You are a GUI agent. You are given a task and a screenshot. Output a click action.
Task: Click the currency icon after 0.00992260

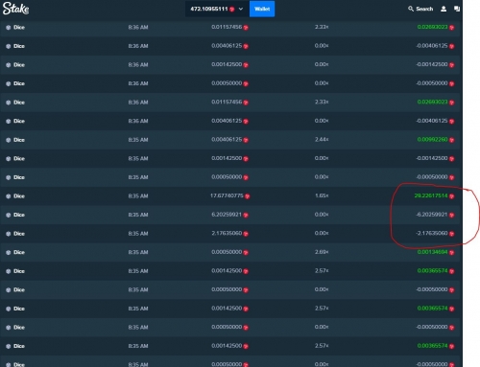pyautogui.click(x=451, y=140)
